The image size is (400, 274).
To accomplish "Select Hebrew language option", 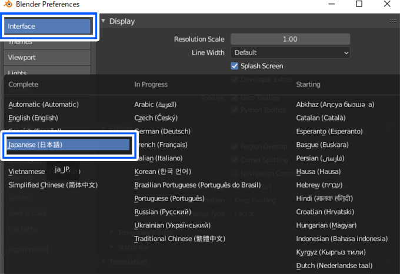I will (319, 185).
